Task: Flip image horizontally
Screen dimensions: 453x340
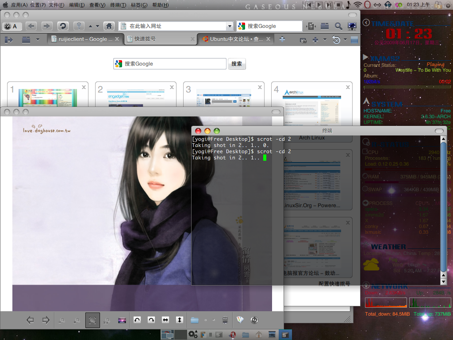Action: click(165, 320)
